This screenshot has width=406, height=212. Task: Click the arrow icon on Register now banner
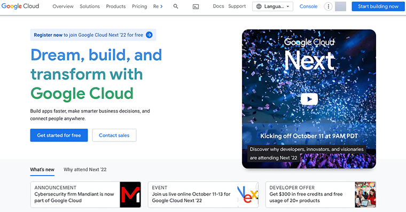[149, 35]
